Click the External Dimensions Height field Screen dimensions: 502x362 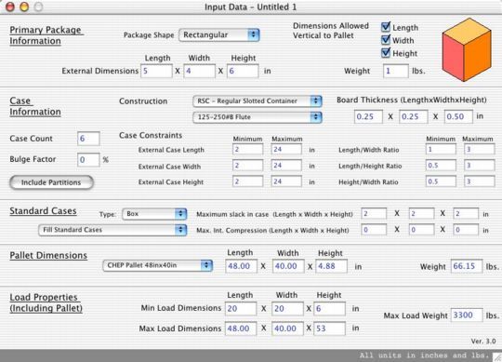pos(243,71)
